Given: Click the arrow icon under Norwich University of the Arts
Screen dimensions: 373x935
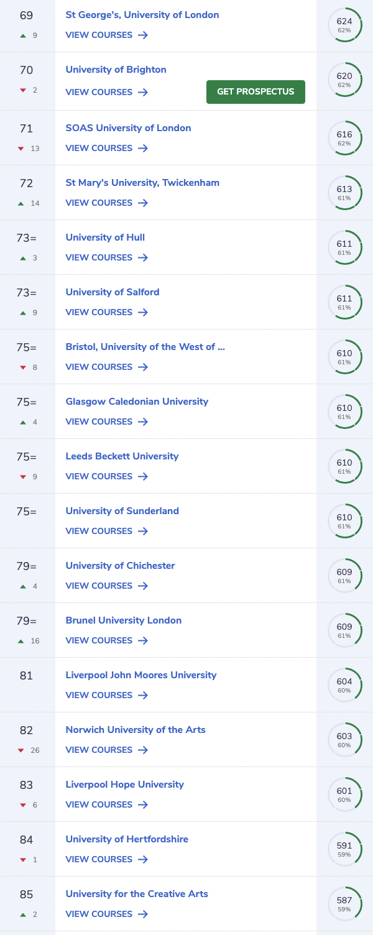Looking at the screenshot, I should click(143, 750).
